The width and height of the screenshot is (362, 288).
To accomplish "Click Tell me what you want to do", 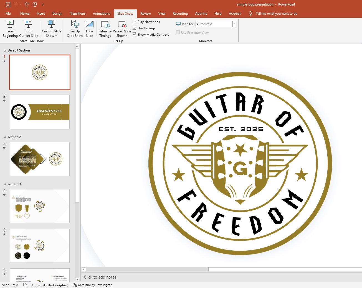I will tap(276, 13).
